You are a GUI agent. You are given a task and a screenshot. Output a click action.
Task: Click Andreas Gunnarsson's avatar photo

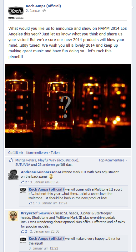[x=13, y=175]
